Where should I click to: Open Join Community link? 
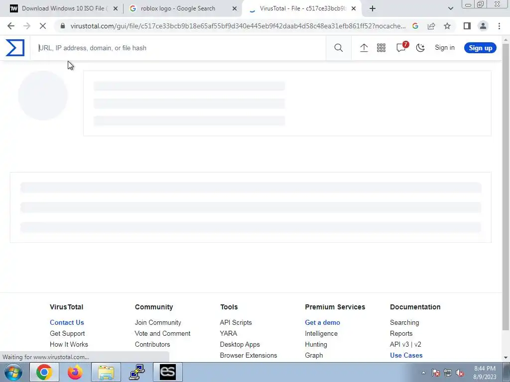point(158,322)
